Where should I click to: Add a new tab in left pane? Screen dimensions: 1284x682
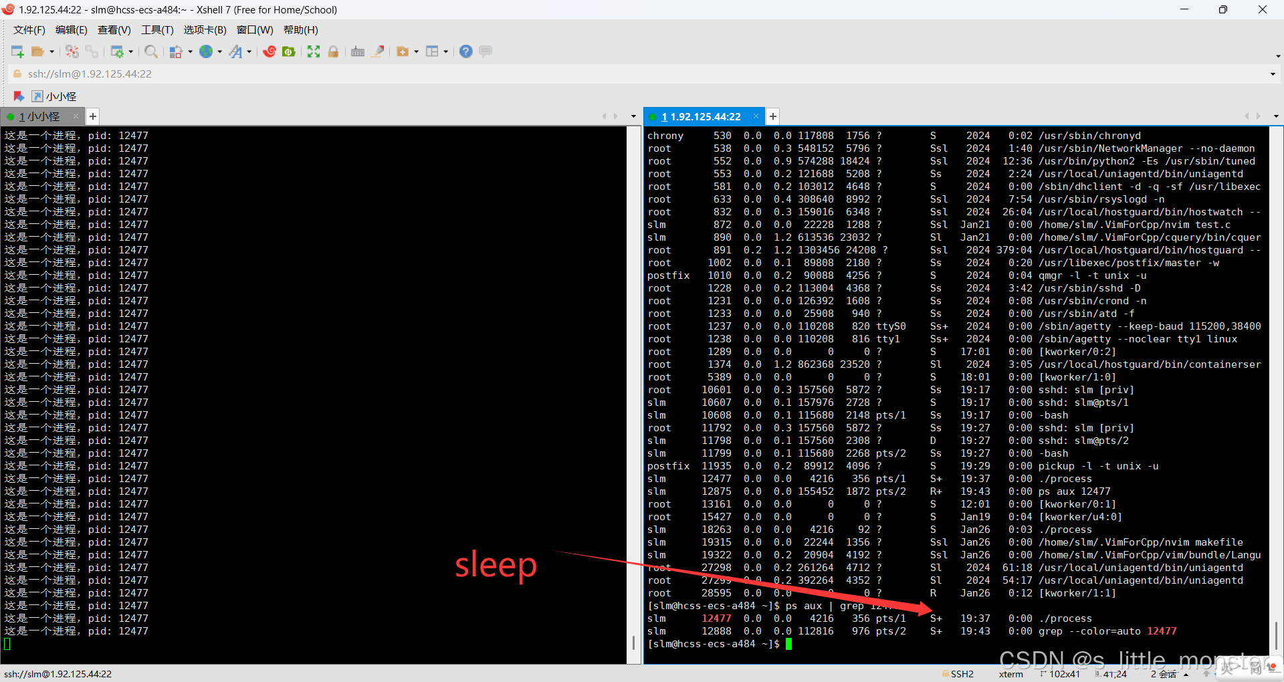(93, 116)
